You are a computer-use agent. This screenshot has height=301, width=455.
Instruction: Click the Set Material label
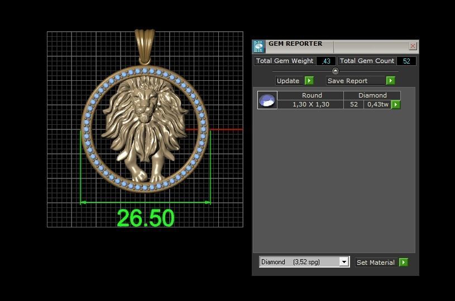(x=376, y=263)
